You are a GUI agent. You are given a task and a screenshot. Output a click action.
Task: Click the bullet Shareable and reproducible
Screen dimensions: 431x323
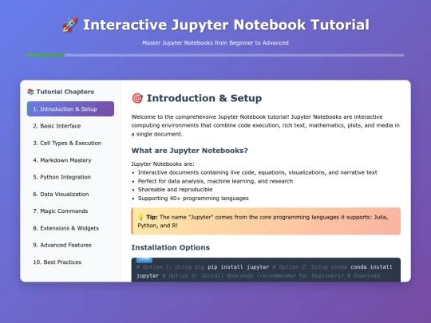click(x=175, y=190)
